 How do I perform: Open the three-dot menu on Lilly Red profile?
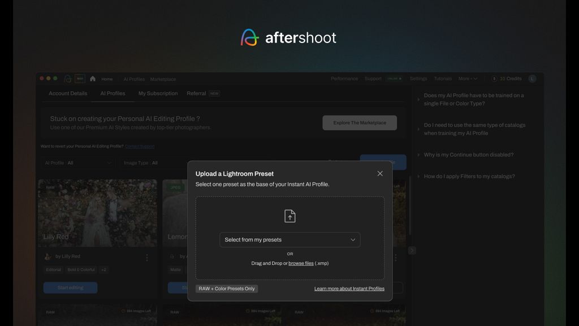tap(147, 257)
